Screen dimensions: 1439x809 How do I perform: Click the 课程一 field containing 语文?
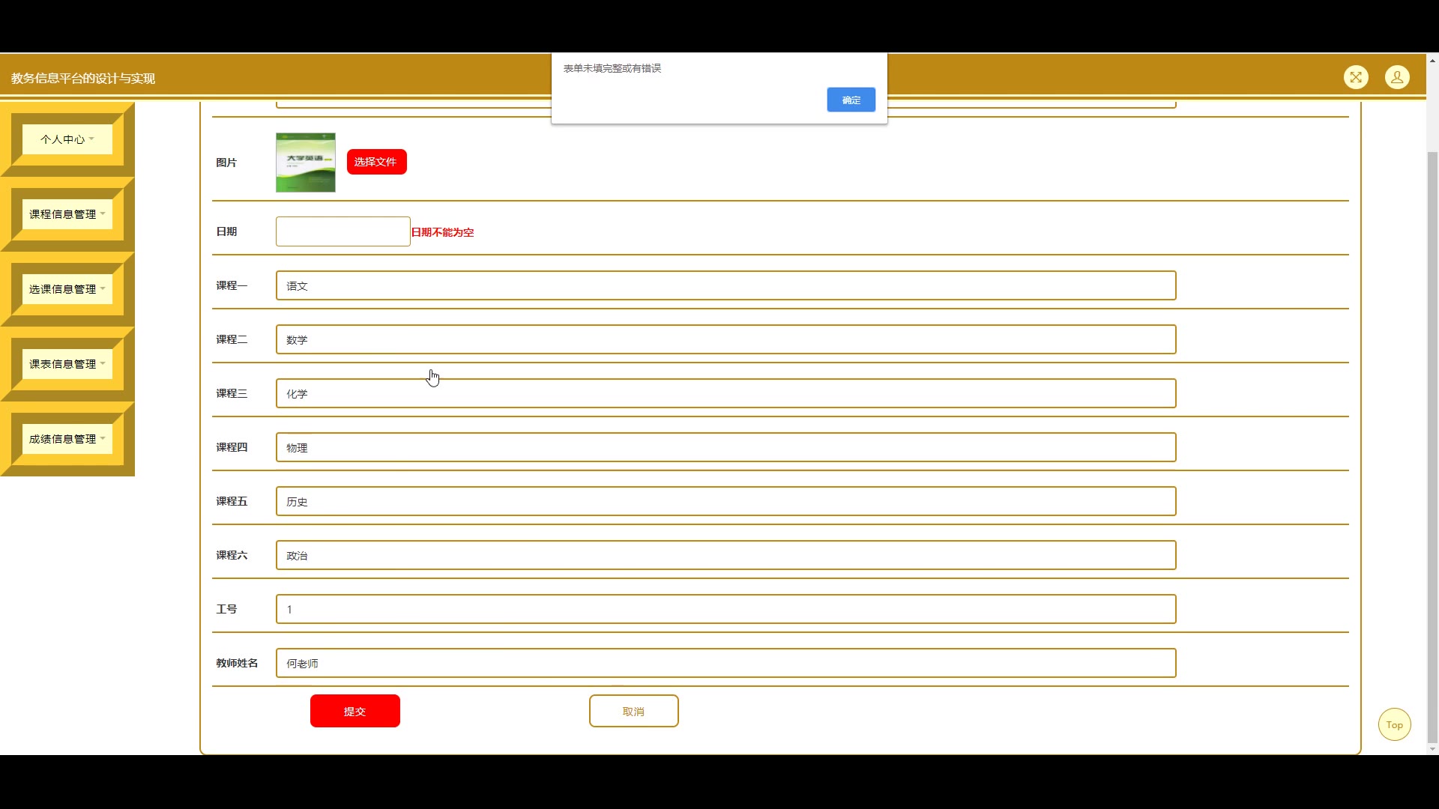(725, 285)
